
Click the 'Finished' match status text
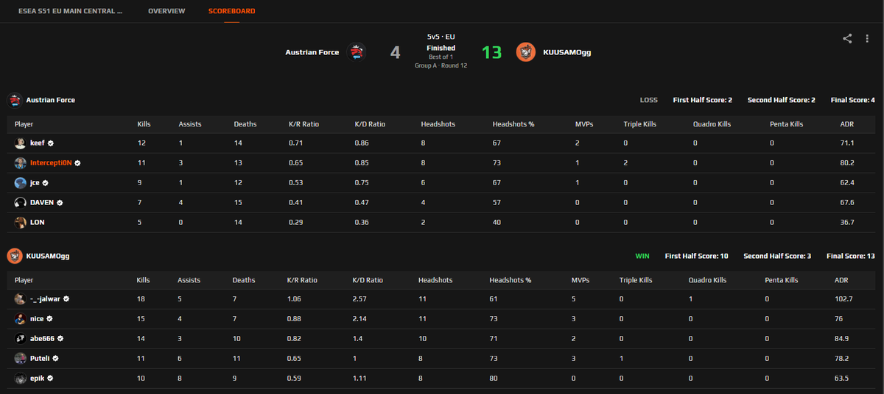441,48
